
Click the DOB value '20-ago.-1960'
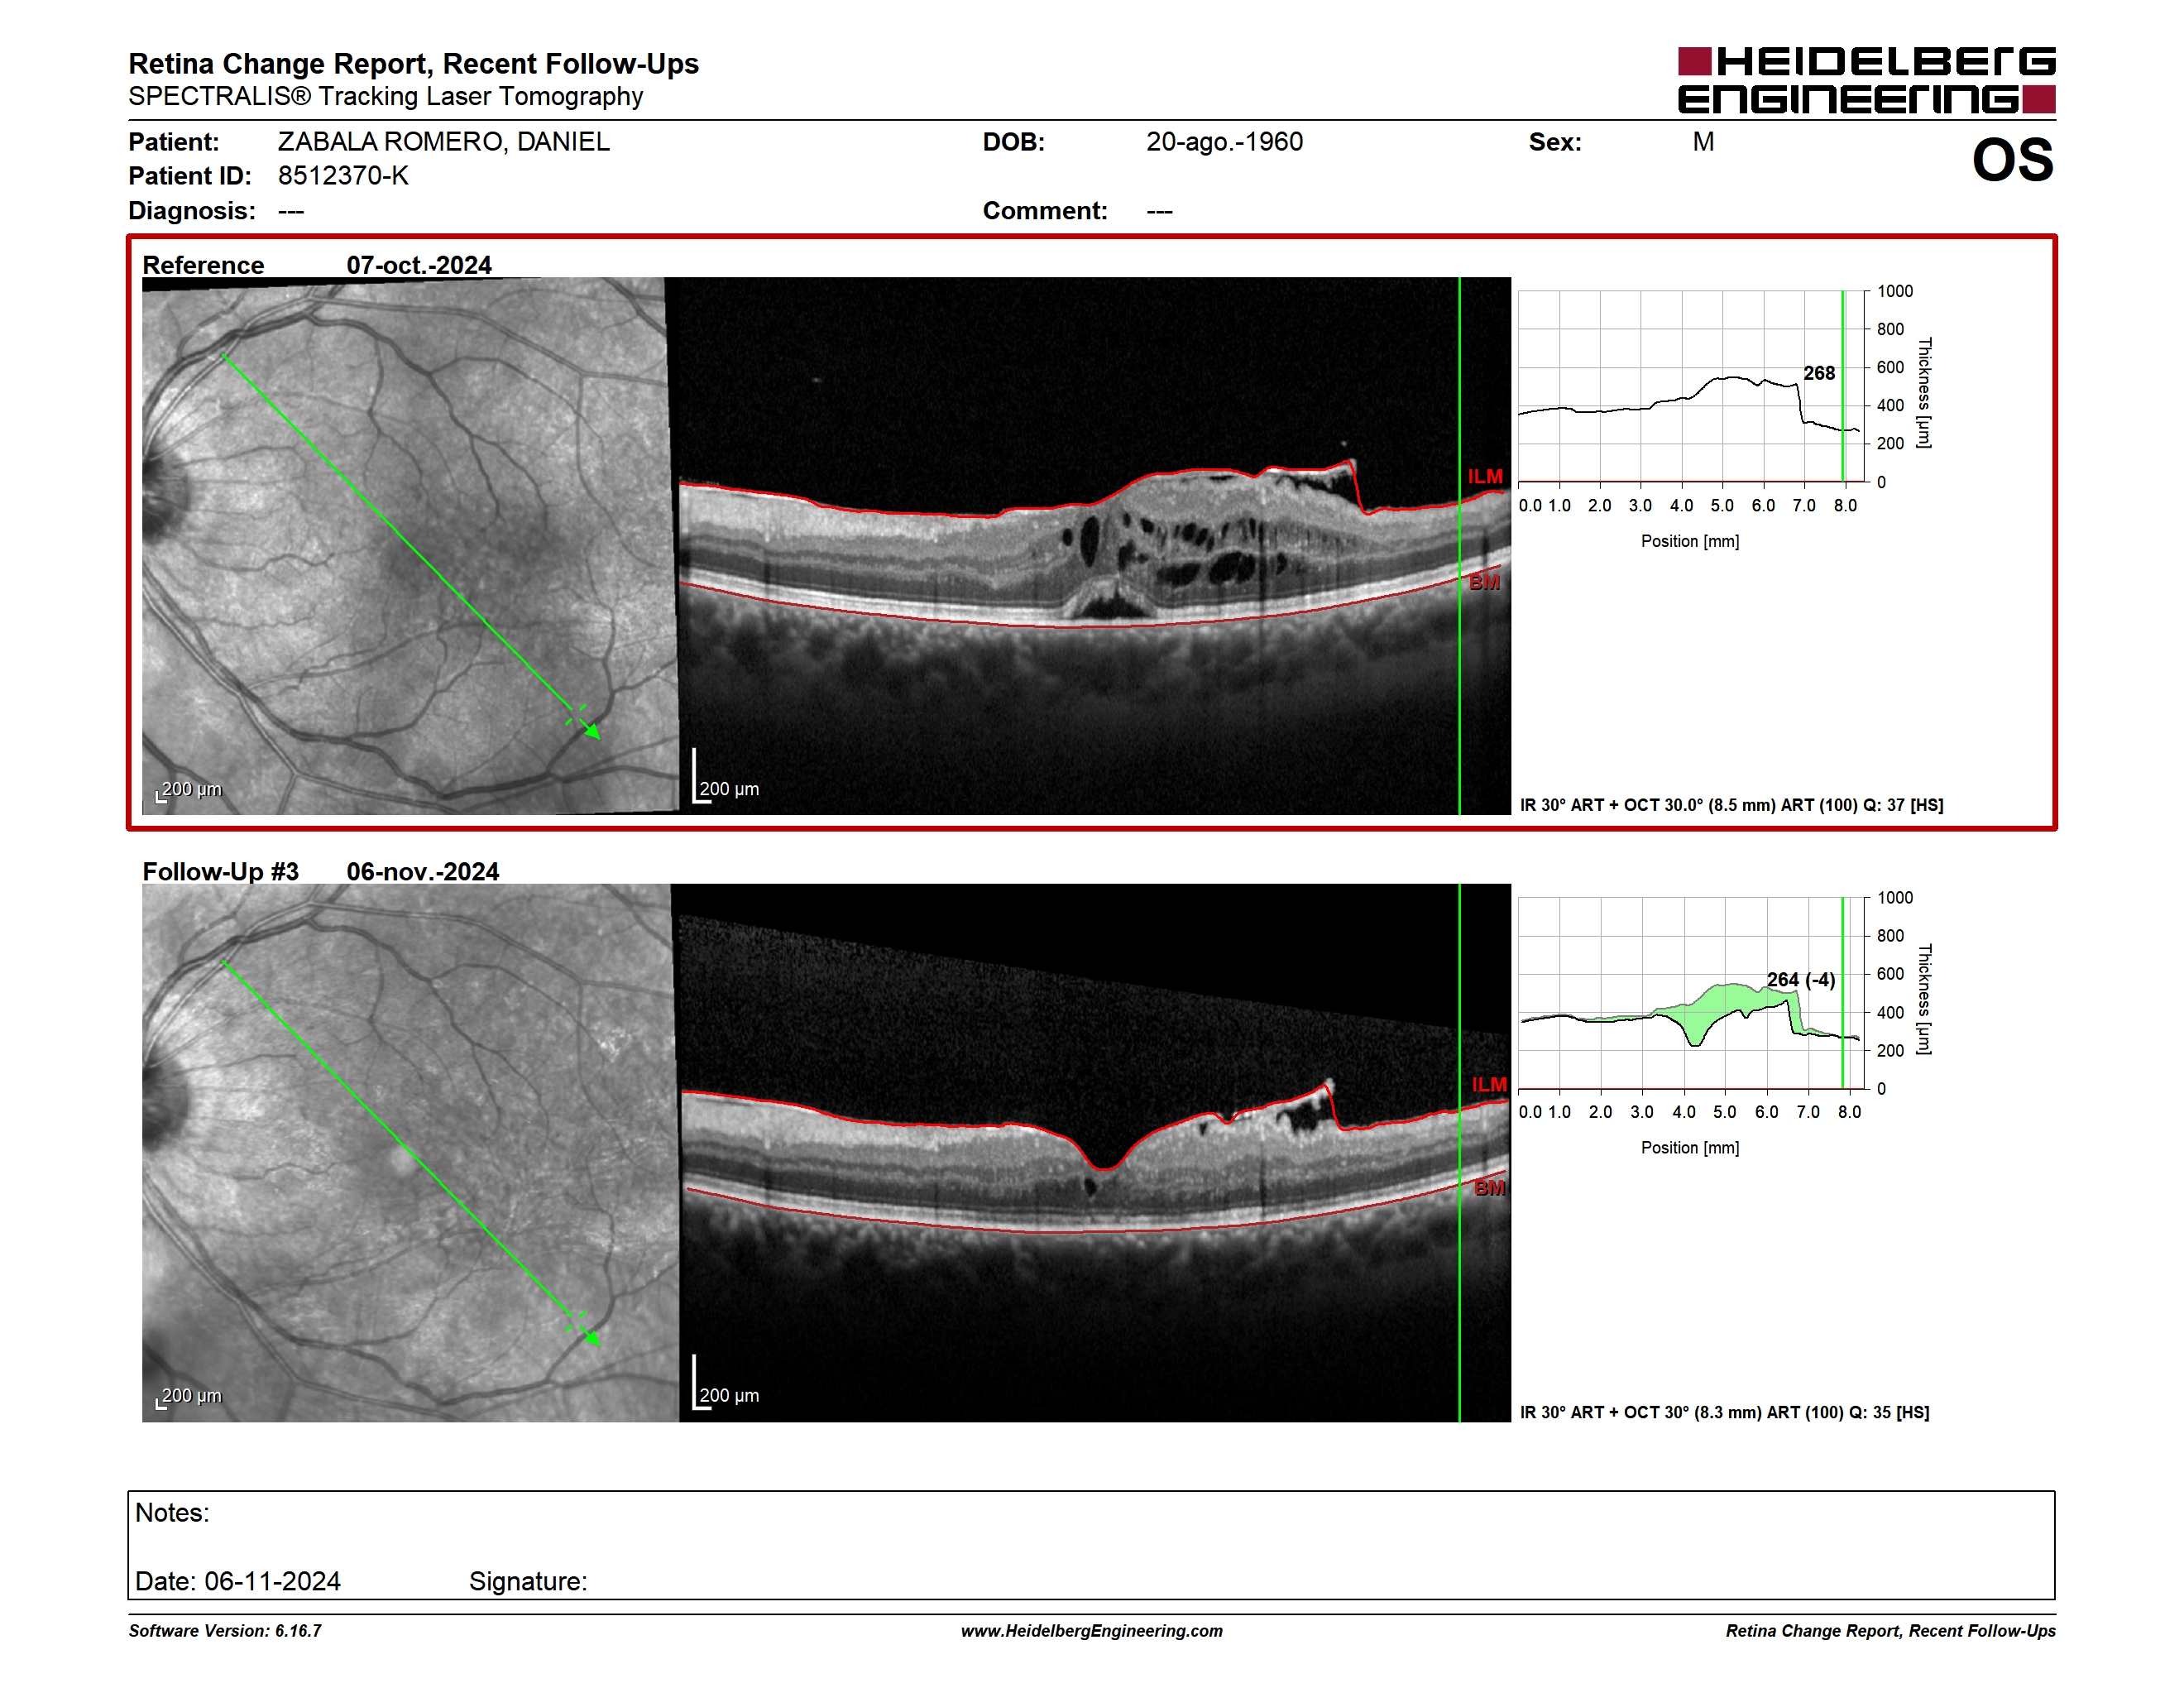click(x=1224, y=142)
